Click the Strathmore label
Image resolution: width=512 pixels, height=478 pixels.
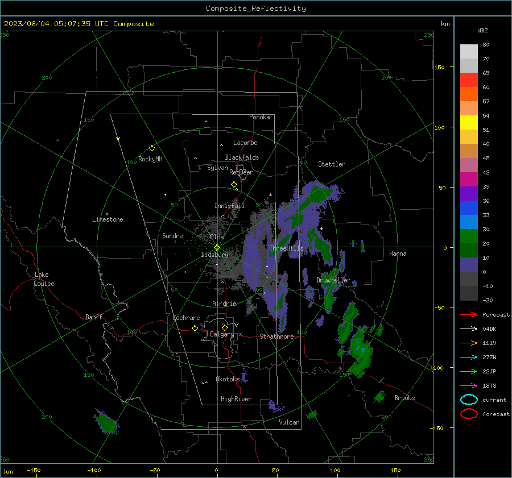click(276, 336)
